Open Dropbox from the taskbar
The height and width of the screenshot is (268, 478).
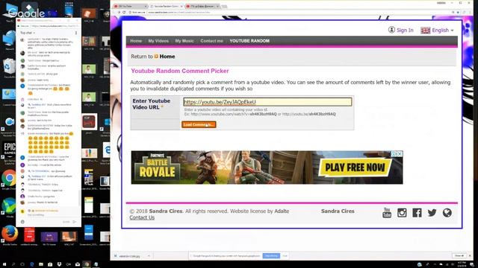(x=59, y=264)
